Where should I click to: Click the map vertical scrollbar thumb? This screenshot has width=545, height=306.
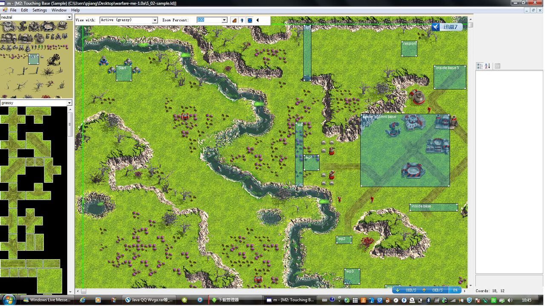(470, 25)
